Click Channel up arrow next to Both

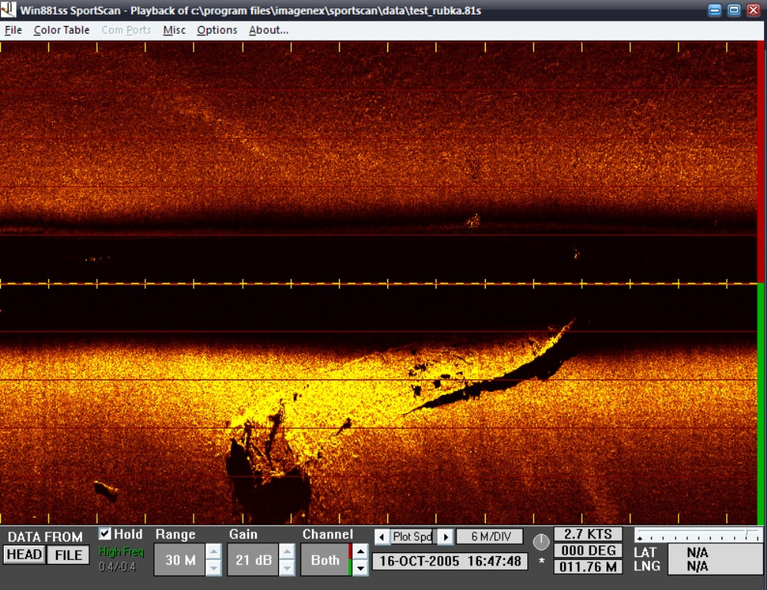pyautogui.click(x=360, y=552)
